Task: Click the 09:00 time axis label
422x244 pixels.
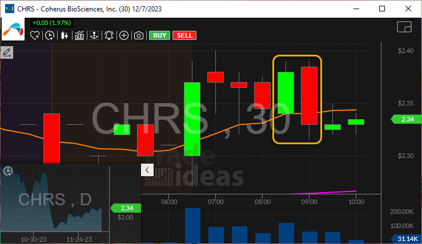Action: tap(310, 202)
